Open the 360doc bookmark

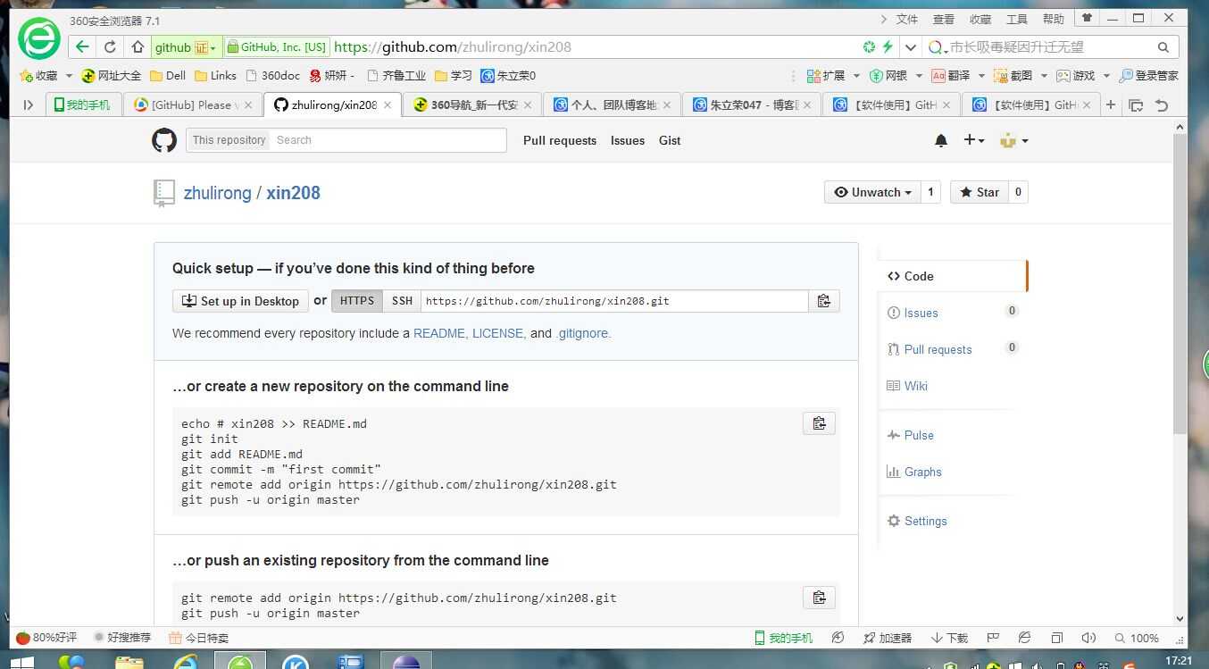point(272,76)
